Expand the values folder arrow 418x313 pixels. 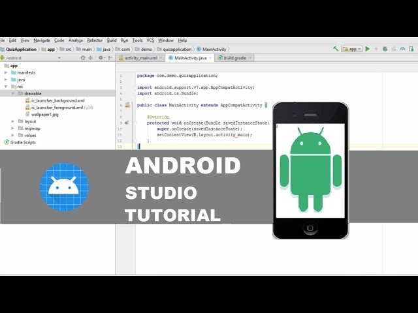pos(13,135)
